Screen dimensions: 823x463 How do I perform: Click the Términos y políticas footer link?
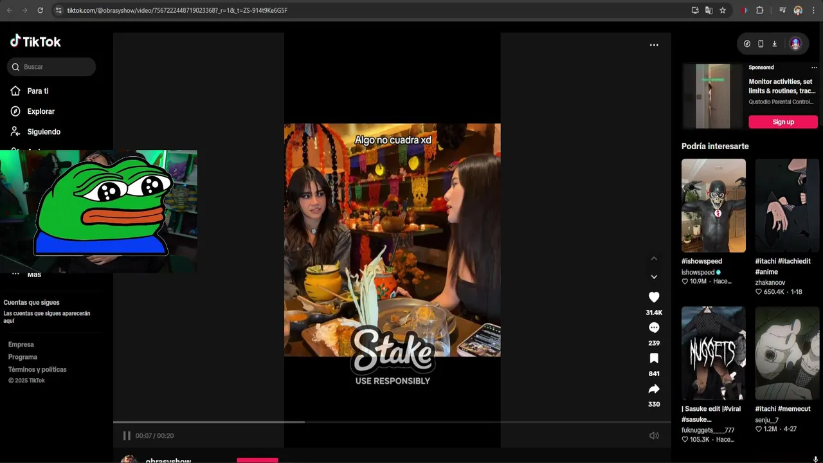click(x=37, y=370)
